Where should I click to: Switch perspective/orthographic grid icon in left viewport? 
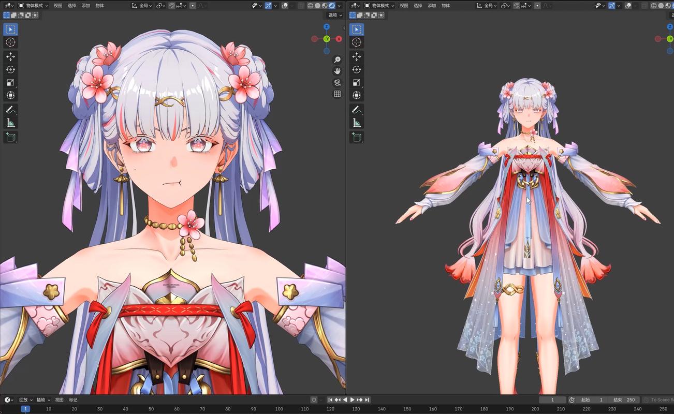(x=338, y=94)
